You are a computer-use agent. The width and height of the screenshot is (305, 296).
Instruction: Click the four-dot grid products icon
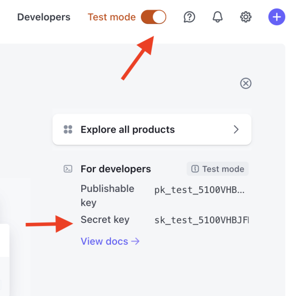coord(68,129)
